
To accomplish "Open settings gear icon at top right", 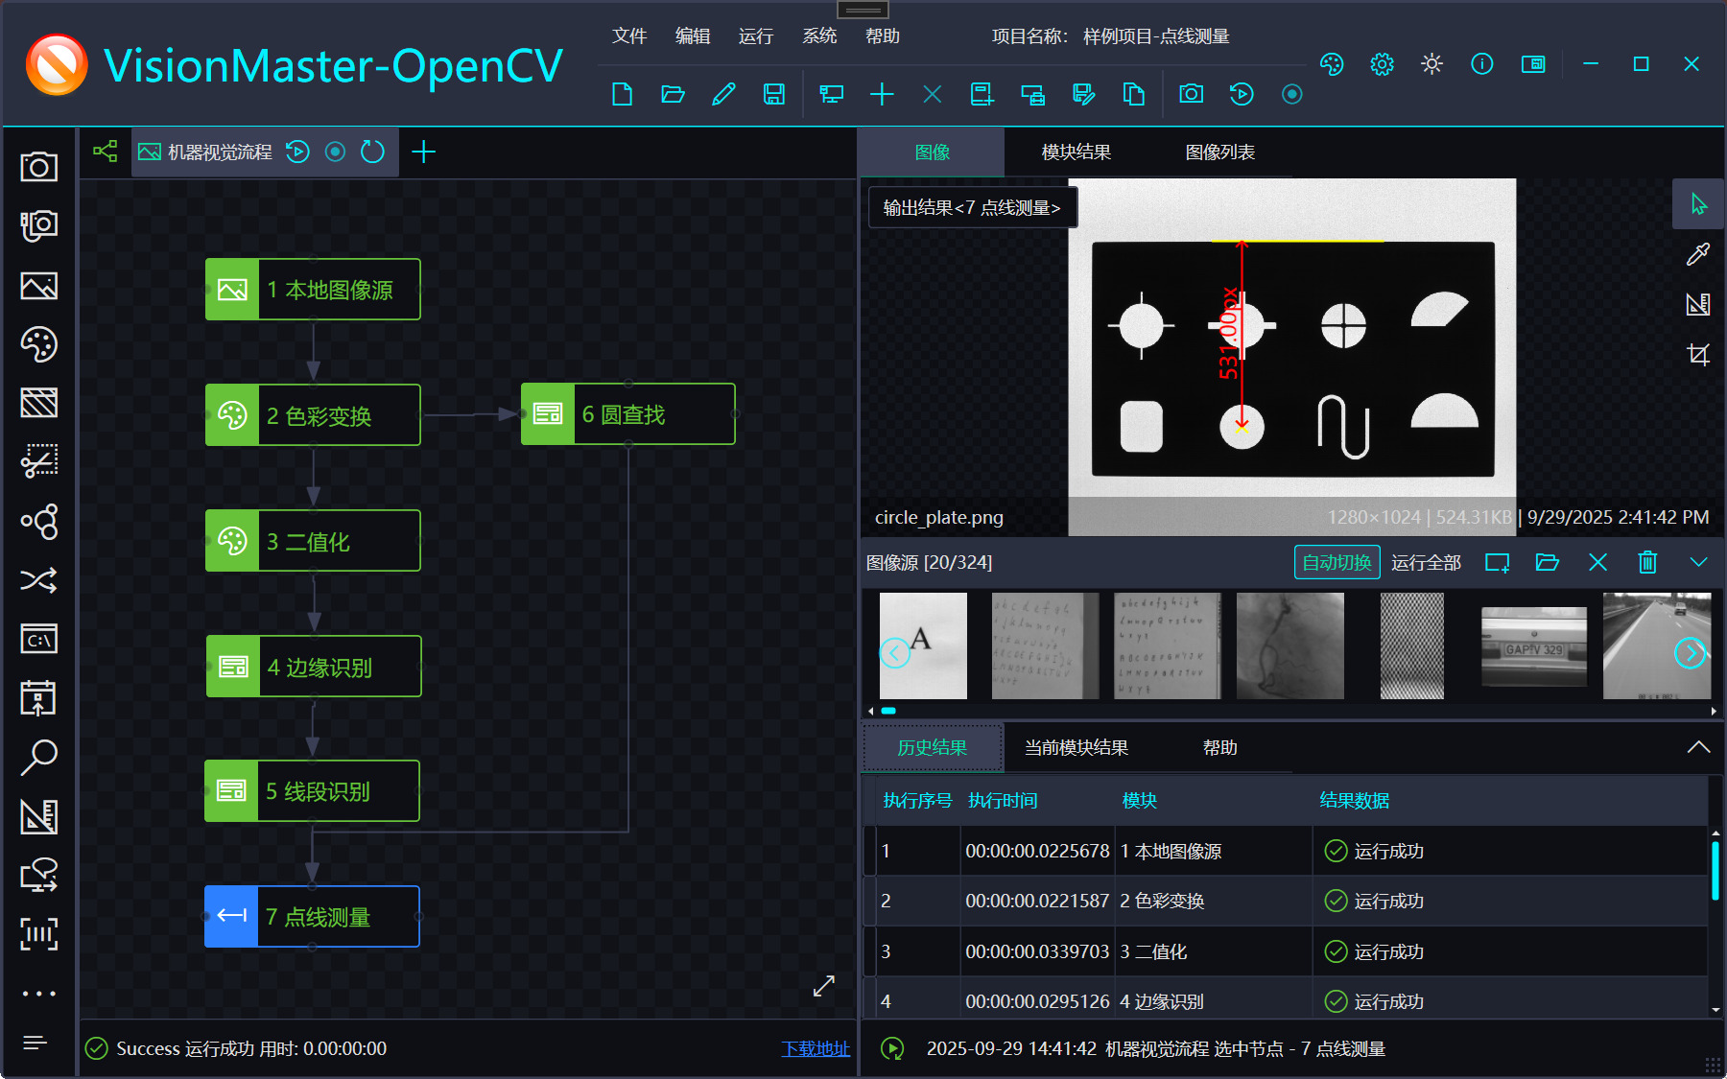I will (1382, 64).
